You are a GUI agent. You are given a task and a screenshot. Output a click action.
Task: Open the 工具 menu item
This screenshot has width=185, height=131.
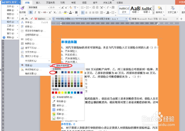point(10,26)
